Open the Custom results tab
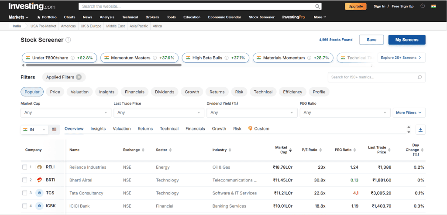This screenshot has height=215, width=447. (x=259, y=129)
